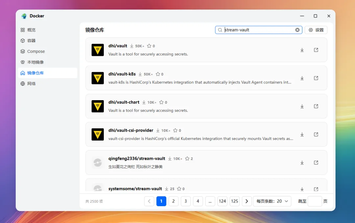Open the 容器 containers section

click(47, 41)
